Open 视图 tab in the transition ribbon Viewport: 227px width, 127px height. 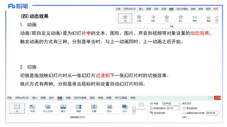pos(109,98)
